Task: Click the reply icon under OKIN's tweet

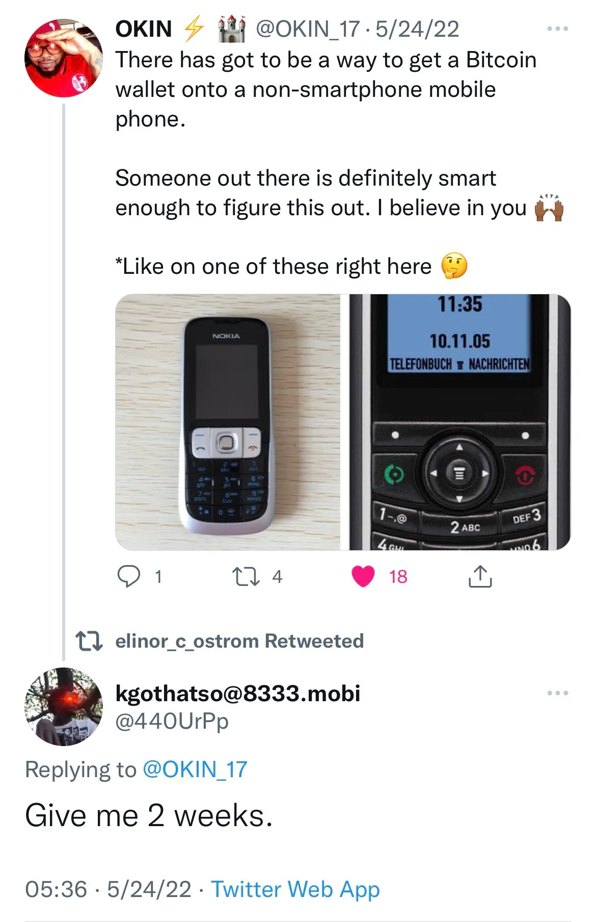Action: coord(129,576)
